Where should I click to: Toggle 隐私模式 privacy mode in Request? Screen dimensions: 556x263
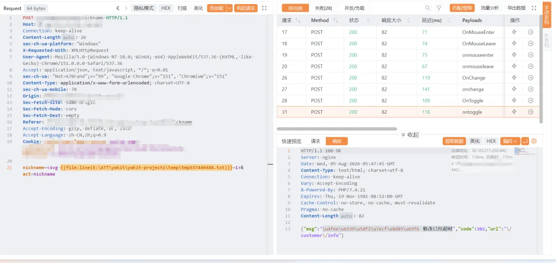[x=144, y=8]
